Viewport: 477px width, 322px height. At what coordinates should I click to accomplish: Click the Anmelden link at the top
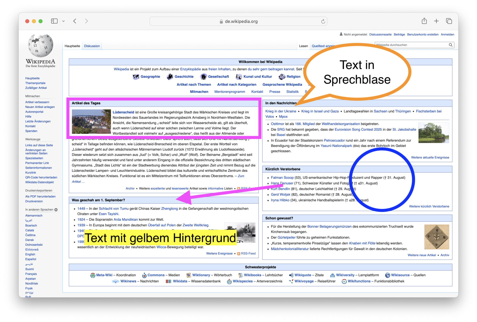click(447, 34)
